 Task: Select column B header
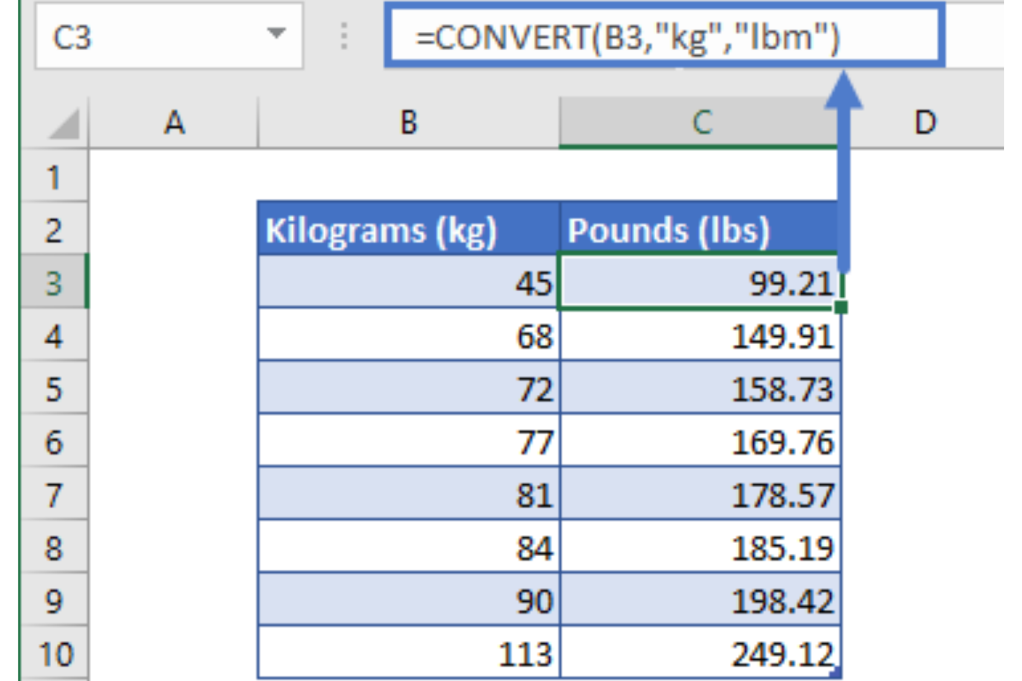click(408, 123)
